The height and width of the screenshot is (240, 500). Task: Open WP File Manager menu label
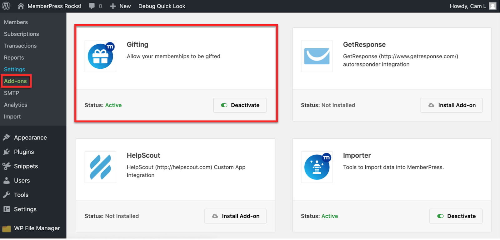(37, 228)
